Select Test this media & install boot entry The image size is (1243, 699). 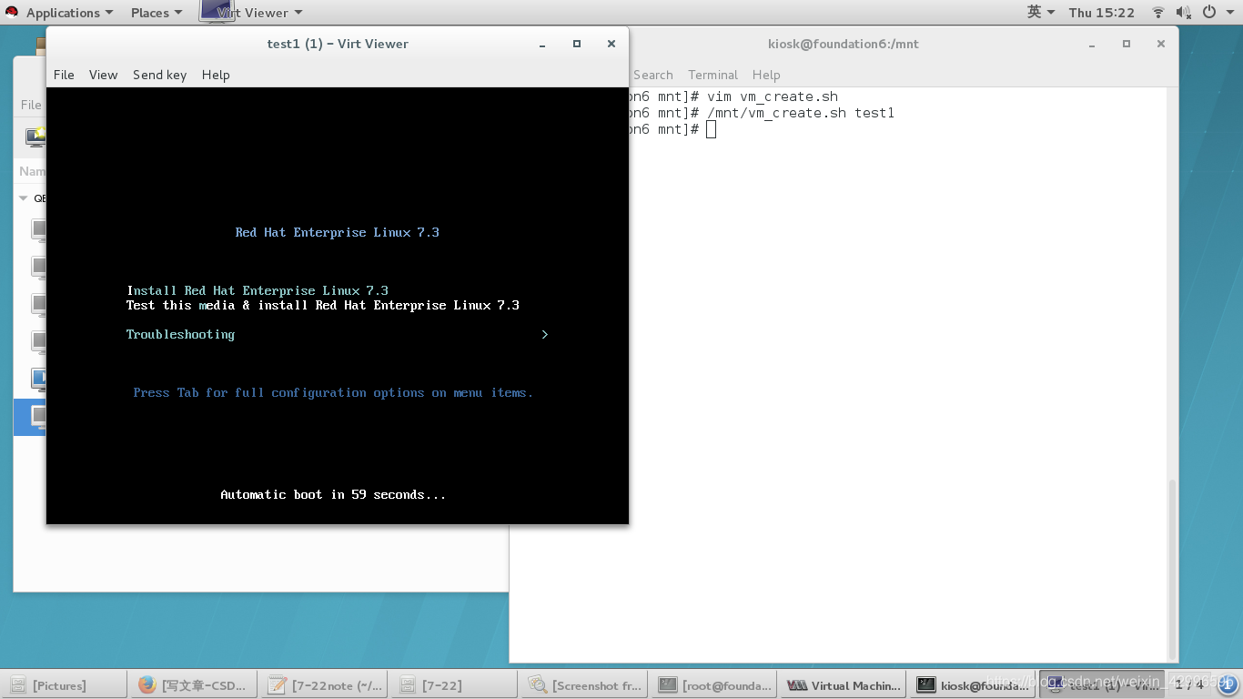[323, 305]
